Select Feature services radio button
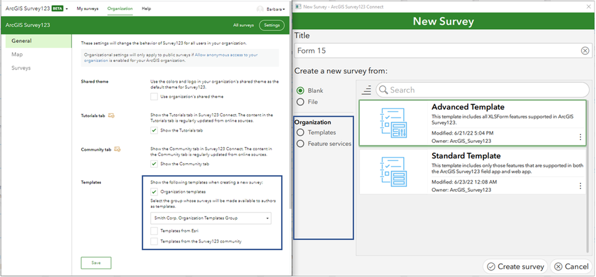The width and height of the screenshot is (596, 277). 300,144
